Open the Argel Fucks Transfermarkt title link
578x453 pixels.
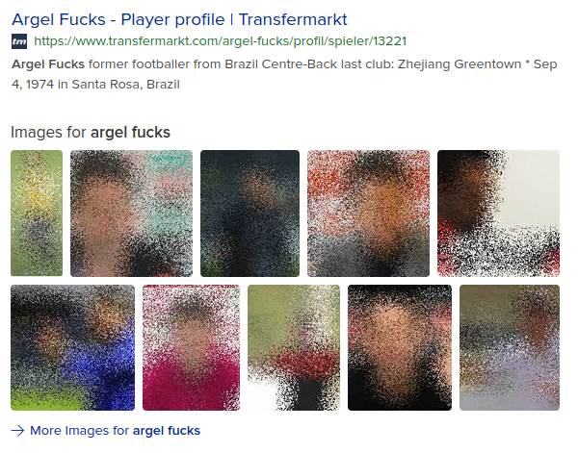click(x=179, y=19)
